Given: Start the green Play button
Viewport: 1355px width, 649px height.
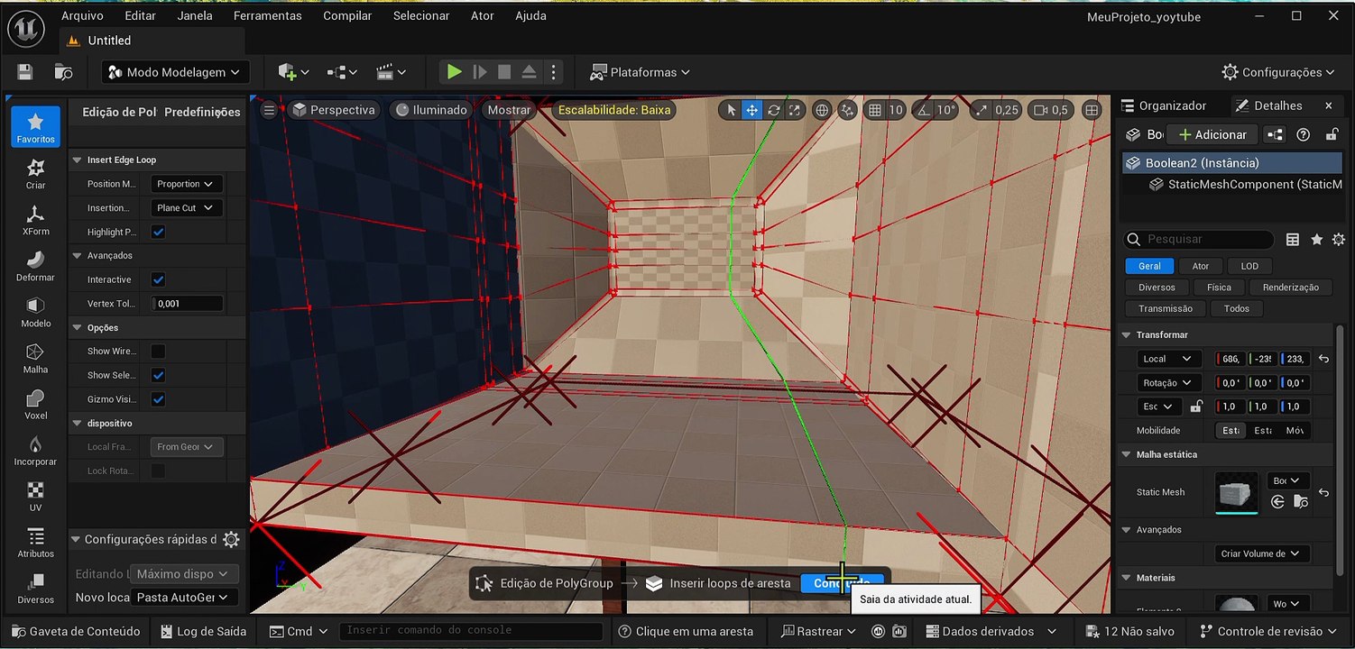Looking at the screenshot, I should point(455,72).
